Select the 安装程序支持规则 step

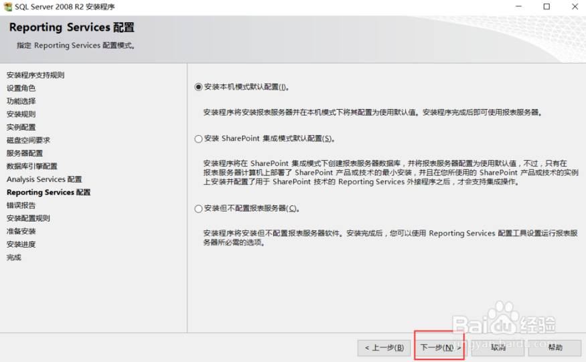tap(35, 75)
